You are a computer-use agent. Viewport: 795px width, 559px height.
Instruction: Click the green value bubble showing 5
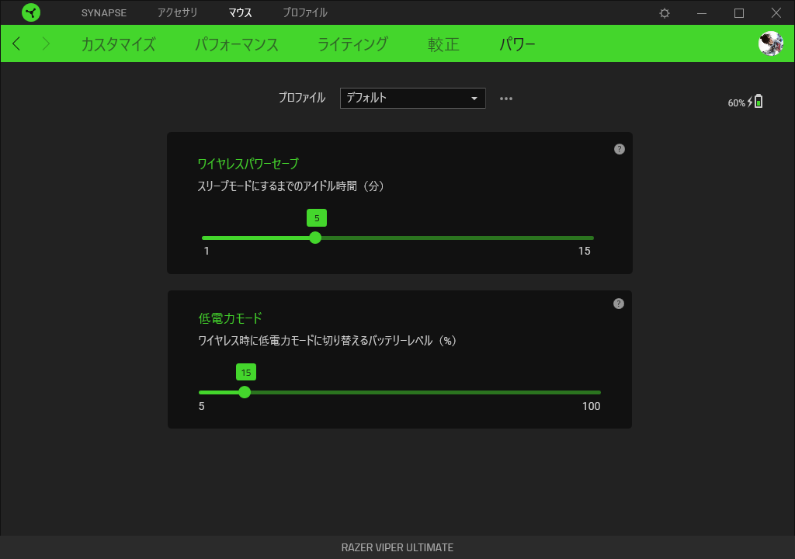pos(317,218)
